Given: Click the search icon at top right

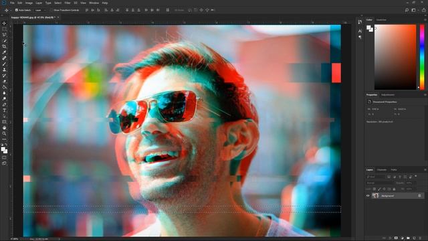Looking at the screenshot, I should 407,10.
